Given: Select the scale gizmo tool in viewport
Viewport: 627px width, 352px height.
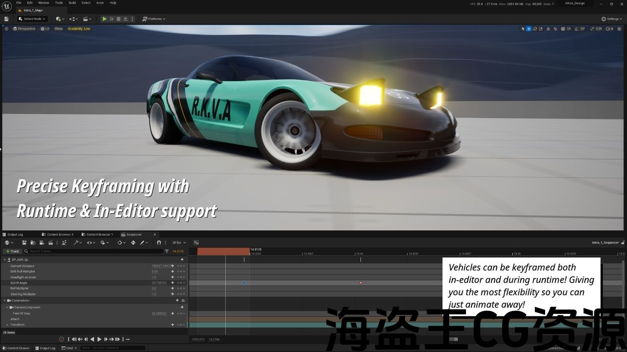Looking at the screenshot, I should (x=541, y=29).
